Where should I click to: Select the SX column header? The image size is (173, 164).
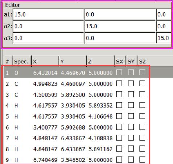click(x=120, y=61)
